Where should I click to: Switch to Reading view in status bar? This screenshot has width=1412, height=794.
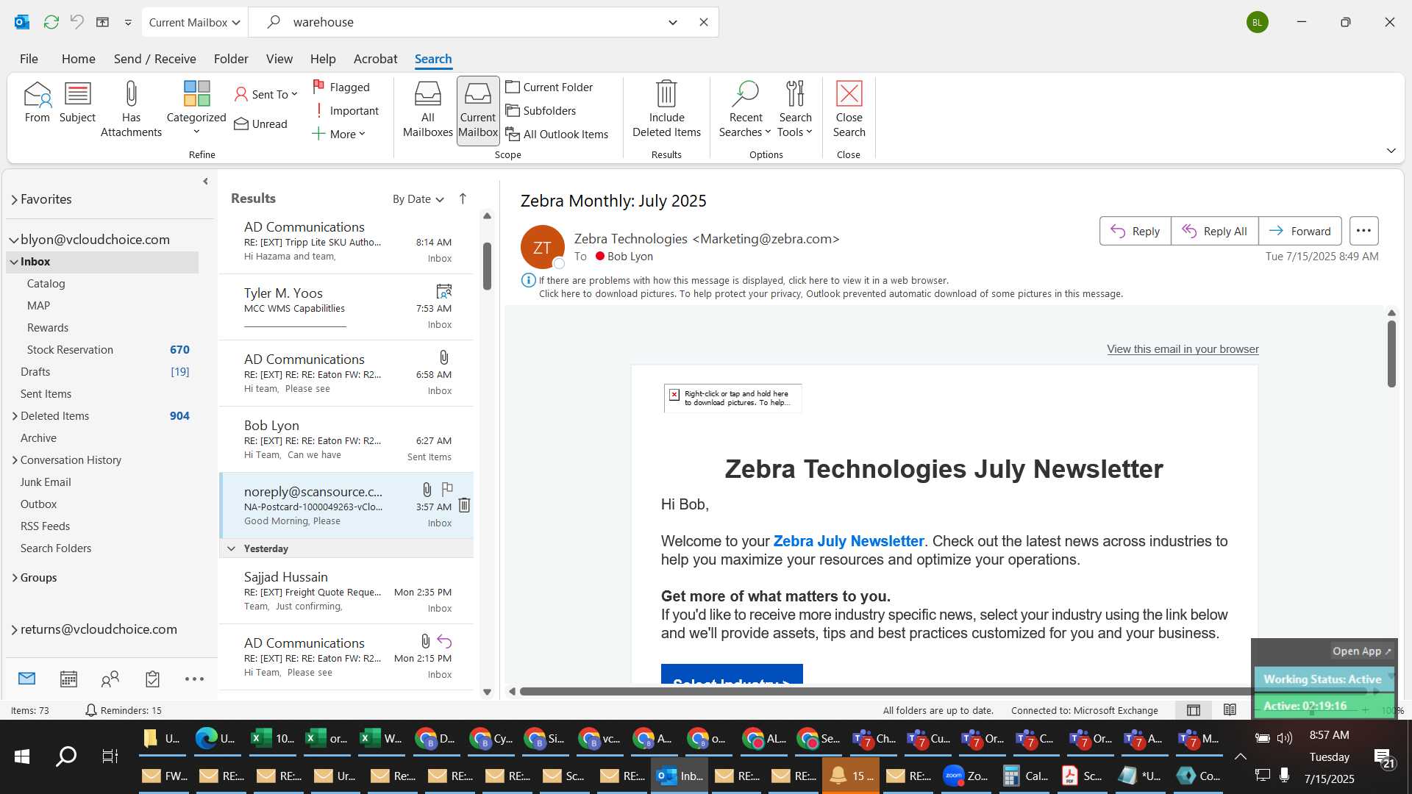[x=1230, y=710]
